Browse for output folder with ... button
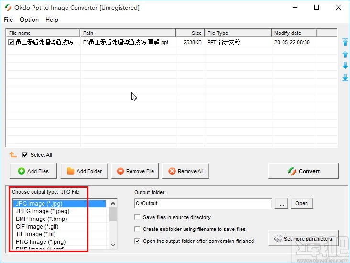 click(282, 203)
